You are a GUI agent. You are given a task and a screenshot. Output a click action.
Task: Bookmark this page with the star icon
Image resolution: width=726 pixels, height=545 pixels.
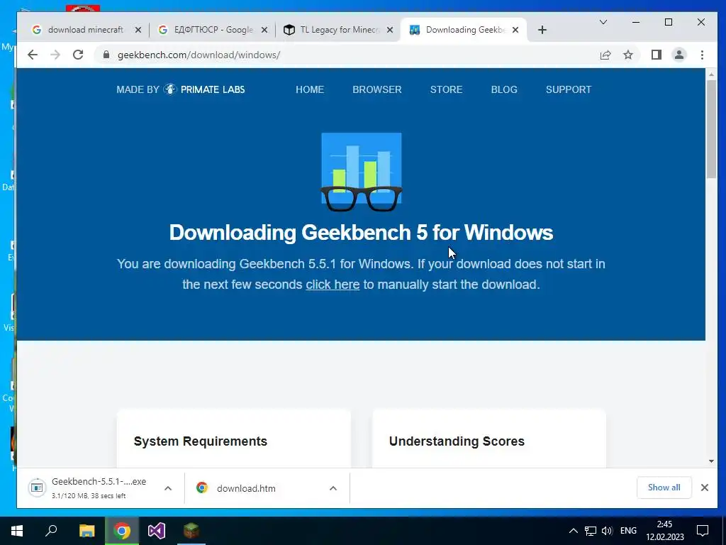[628, 55]
